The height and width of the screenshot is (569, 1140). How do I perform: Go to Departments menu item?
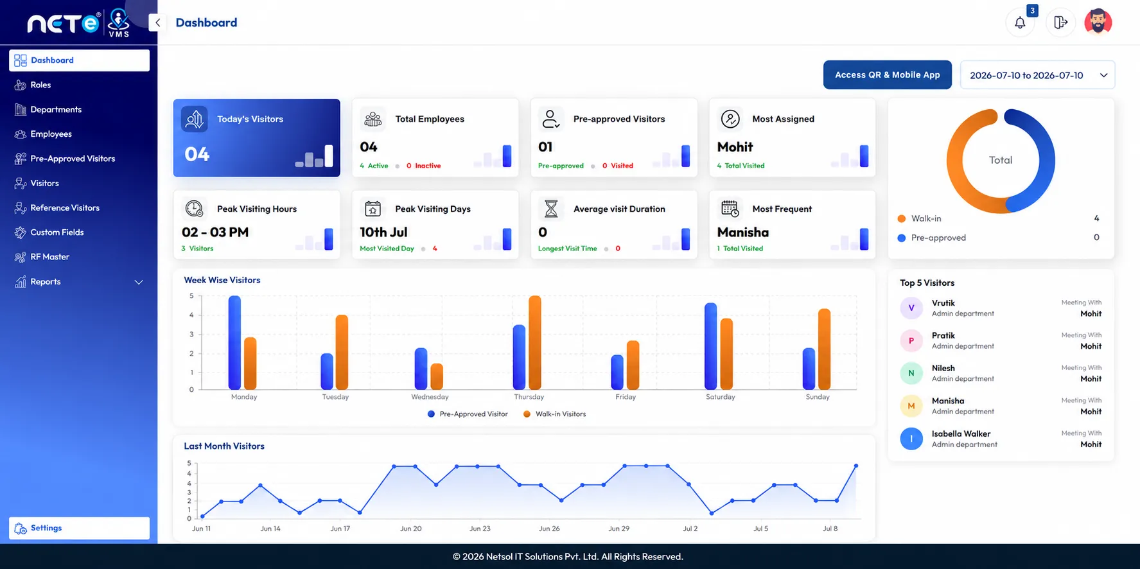56,110
